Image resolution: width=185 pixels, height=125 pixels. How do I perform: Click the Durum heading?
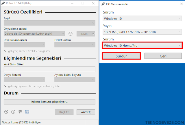tap(11, 93)
